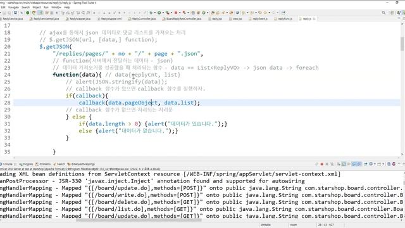Click the green Run toolbar button
405x228 pixels.
(159, 13)
